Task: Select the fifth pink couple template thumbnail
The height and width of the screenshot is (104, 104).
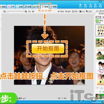Action: (x=100, y=80)
